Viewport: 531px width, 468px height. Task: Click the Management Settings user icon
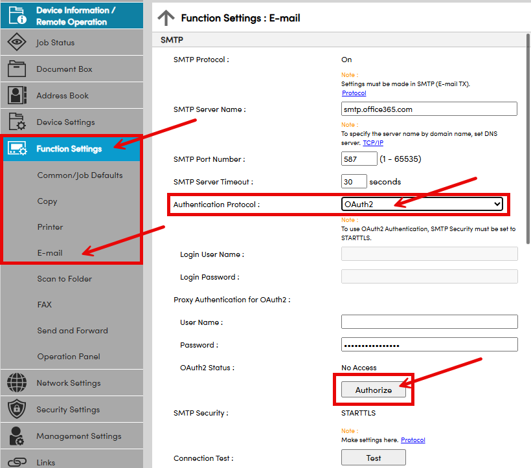click(x=16, y=436)
